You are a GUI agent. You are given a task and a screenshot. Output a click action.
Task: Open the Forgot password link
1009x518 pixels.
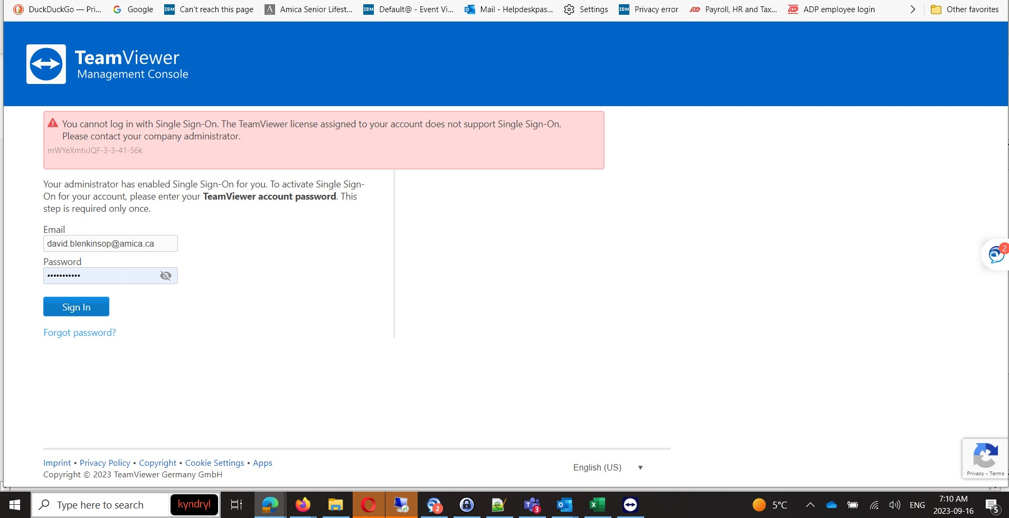tap(79, 333)
